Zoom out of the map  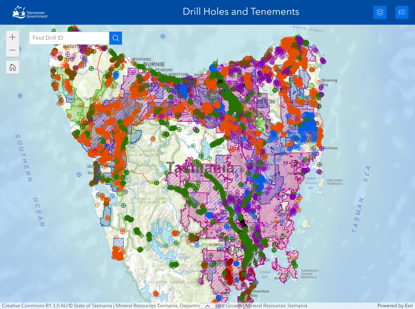click(13, 50)
